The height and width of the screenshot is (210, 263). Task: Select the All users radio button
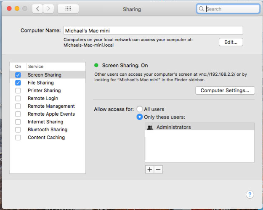pos(140,109)
